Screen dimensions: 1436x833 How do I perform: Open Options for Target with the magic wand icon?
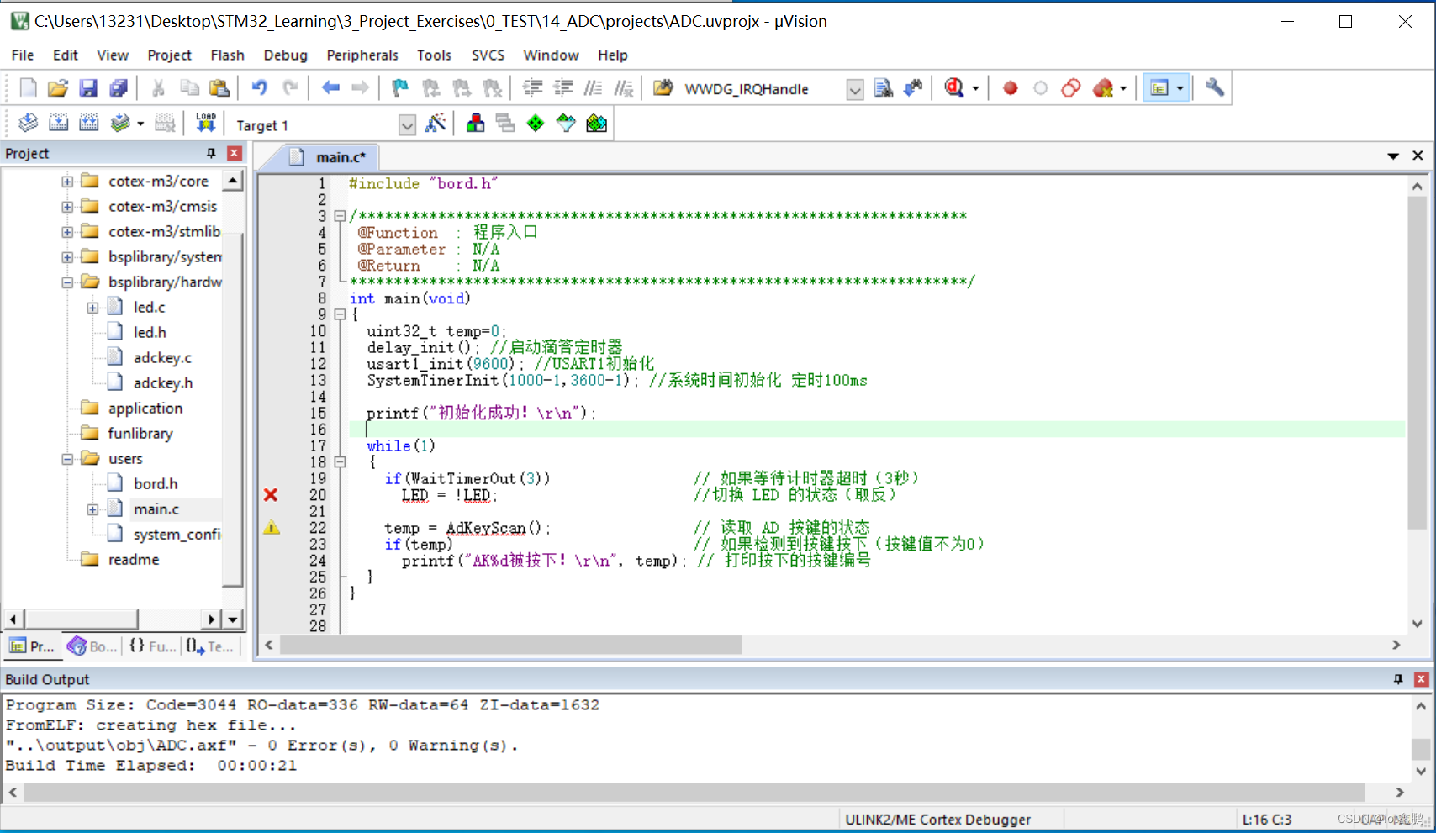pos(436,124)
